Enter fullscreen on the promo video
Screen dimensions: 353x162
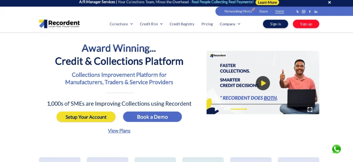[310, 109]
